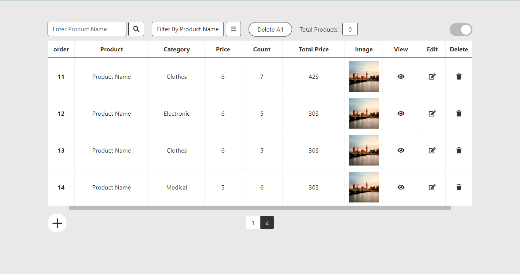Open the image thumbnail for order 12
This screenshot has width=520, height=274.
pyautogui.click(x=364, y=113)
